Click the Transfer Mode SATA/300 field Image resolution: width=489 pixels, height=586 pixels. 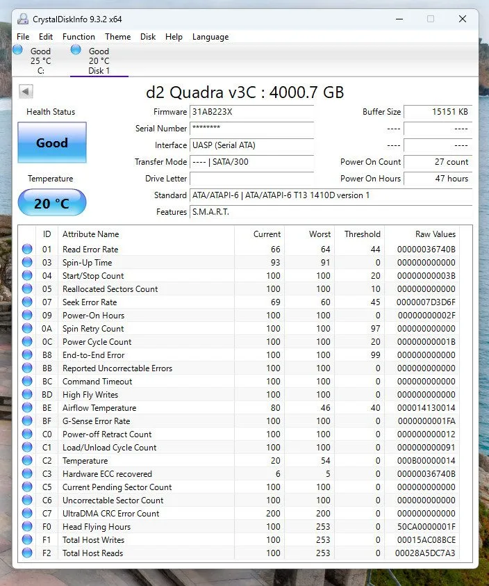[251, 162]
